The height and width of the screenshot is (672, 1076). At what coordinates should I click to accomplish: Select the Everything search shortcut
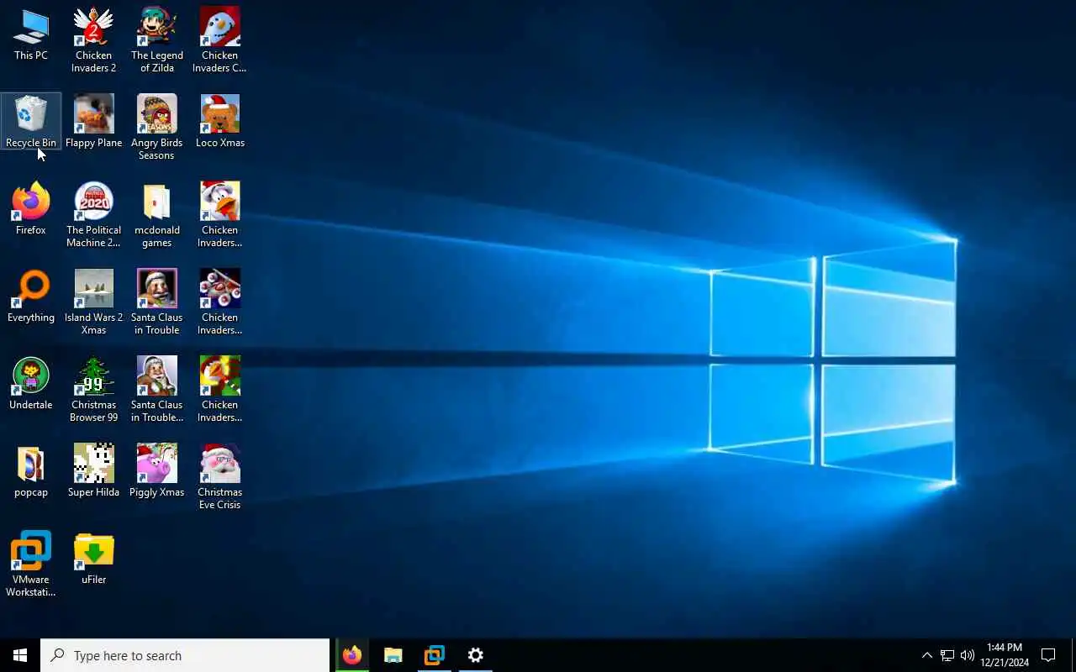pos(31,297)
